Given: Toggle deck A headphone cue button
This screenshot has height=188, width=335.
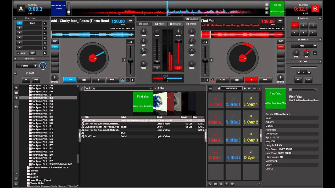Looking at the screenshot, I should (x=157, y=68).
